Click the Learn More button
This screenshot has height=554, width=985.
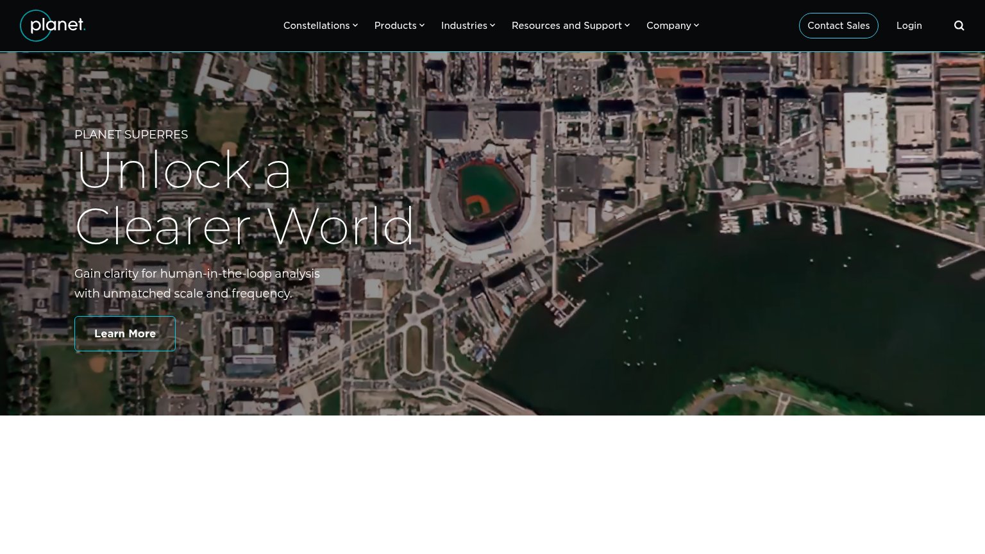(125, 333)
